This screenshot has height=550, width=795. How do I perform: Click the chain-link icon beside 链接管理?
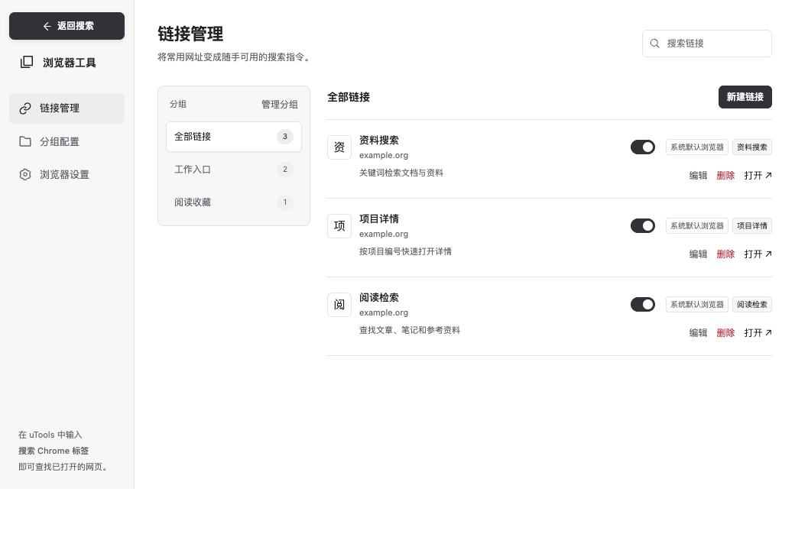[x=25, y=108]
